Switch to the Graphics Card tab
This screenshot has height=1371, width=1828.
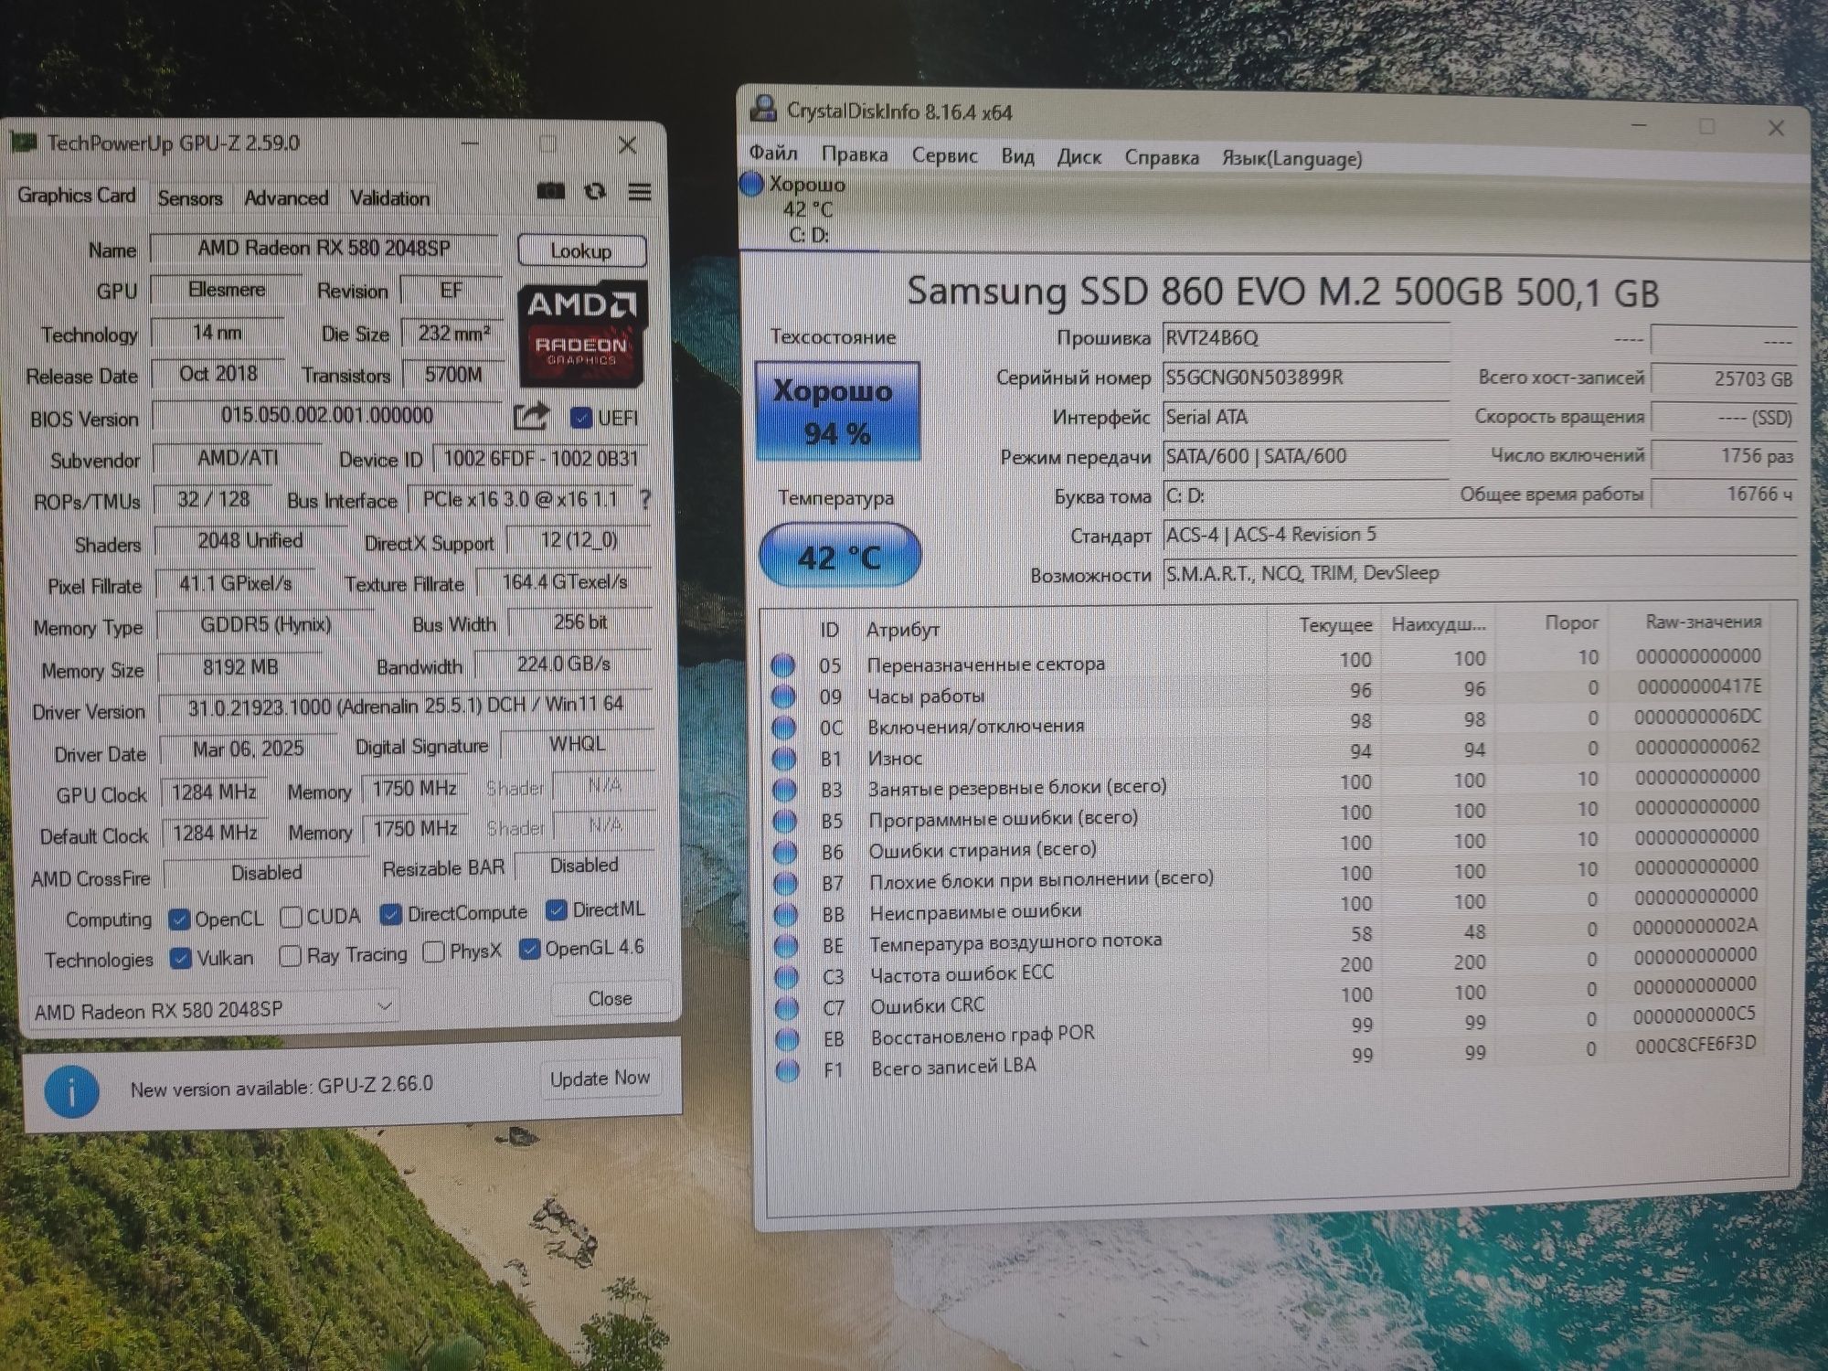point(77,196)
